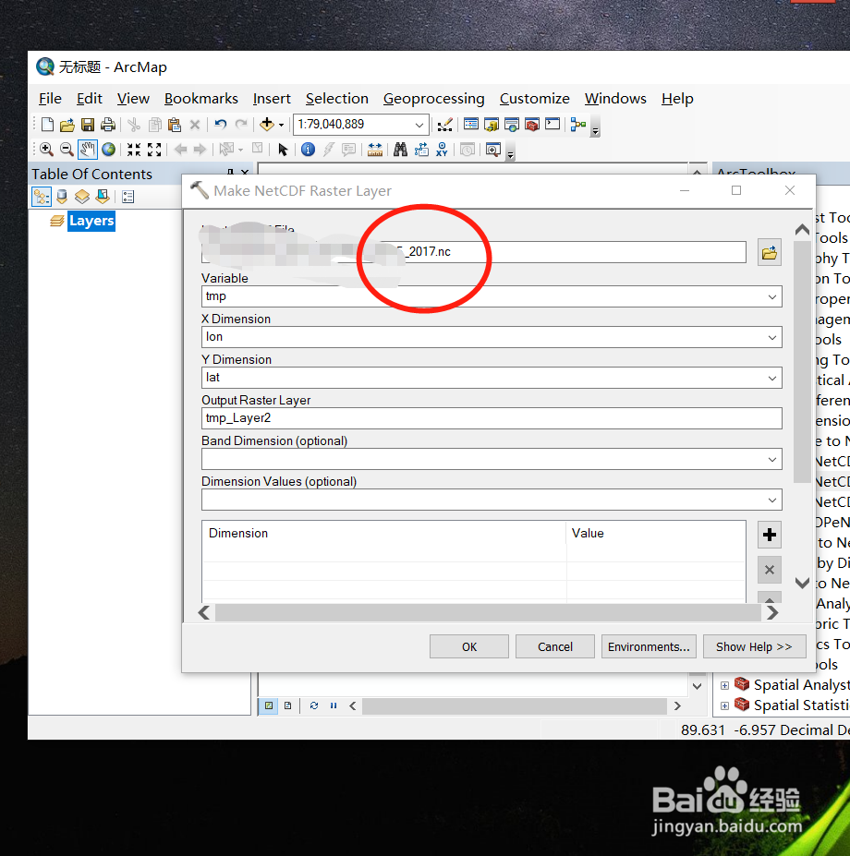Launch ModelBuilder window icon
The height and width of the screenshot is (856, 850).
point(578,125)
